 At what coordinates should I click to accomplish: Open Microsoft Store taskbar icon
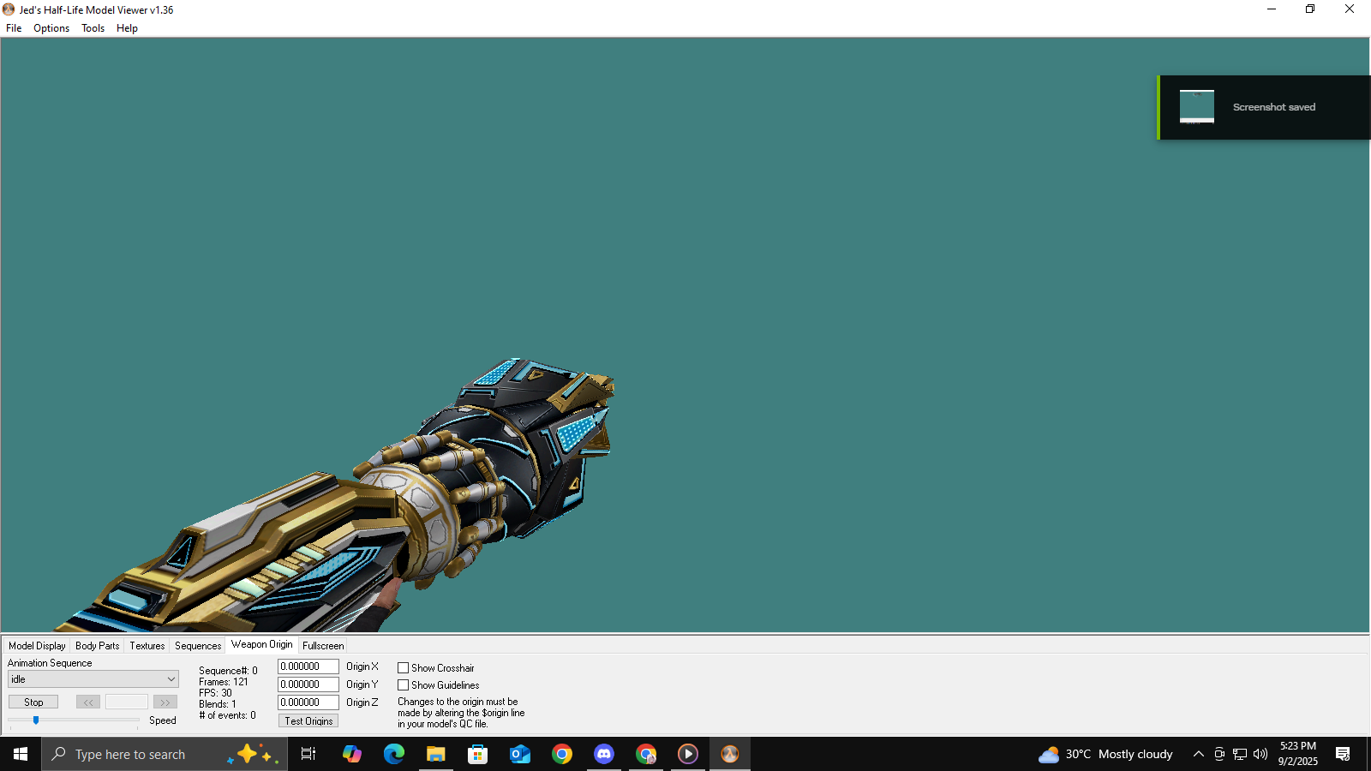(478, 754)
